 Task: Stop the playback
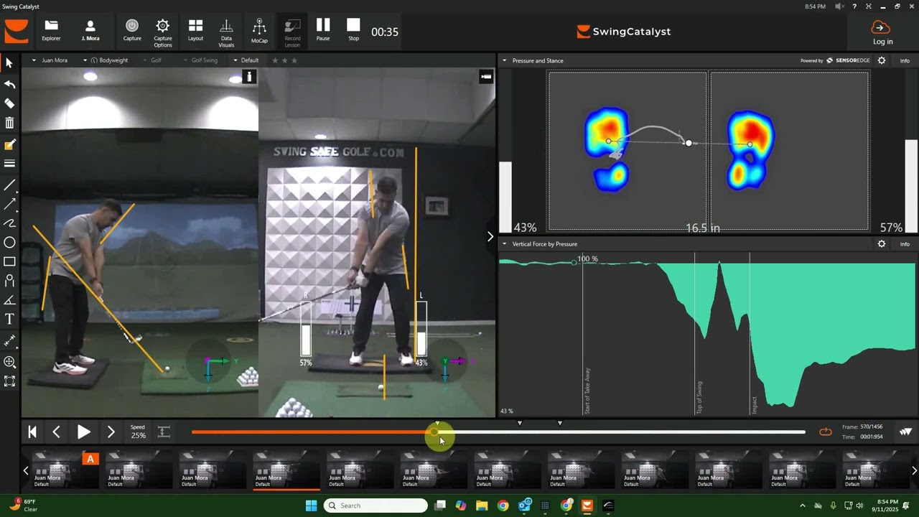(353, 29)
